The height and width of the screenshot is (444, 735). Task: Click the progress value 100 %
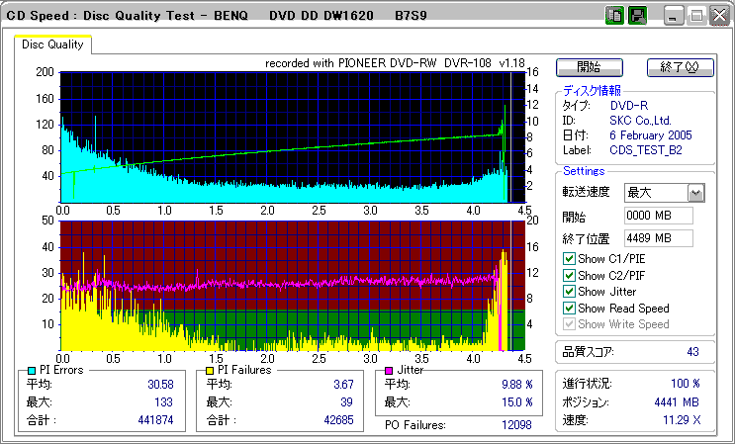(x=686, y=384)
